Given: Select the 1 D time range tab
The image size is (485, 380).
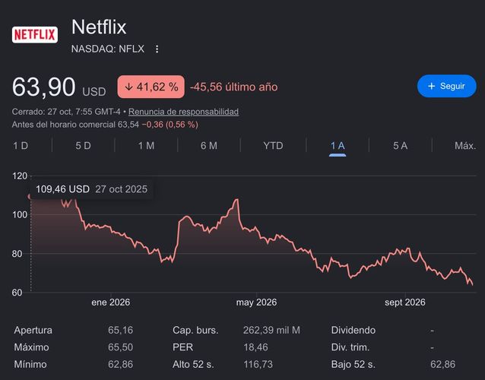Looking at the screenshot, I should click(x=21, y=146).
